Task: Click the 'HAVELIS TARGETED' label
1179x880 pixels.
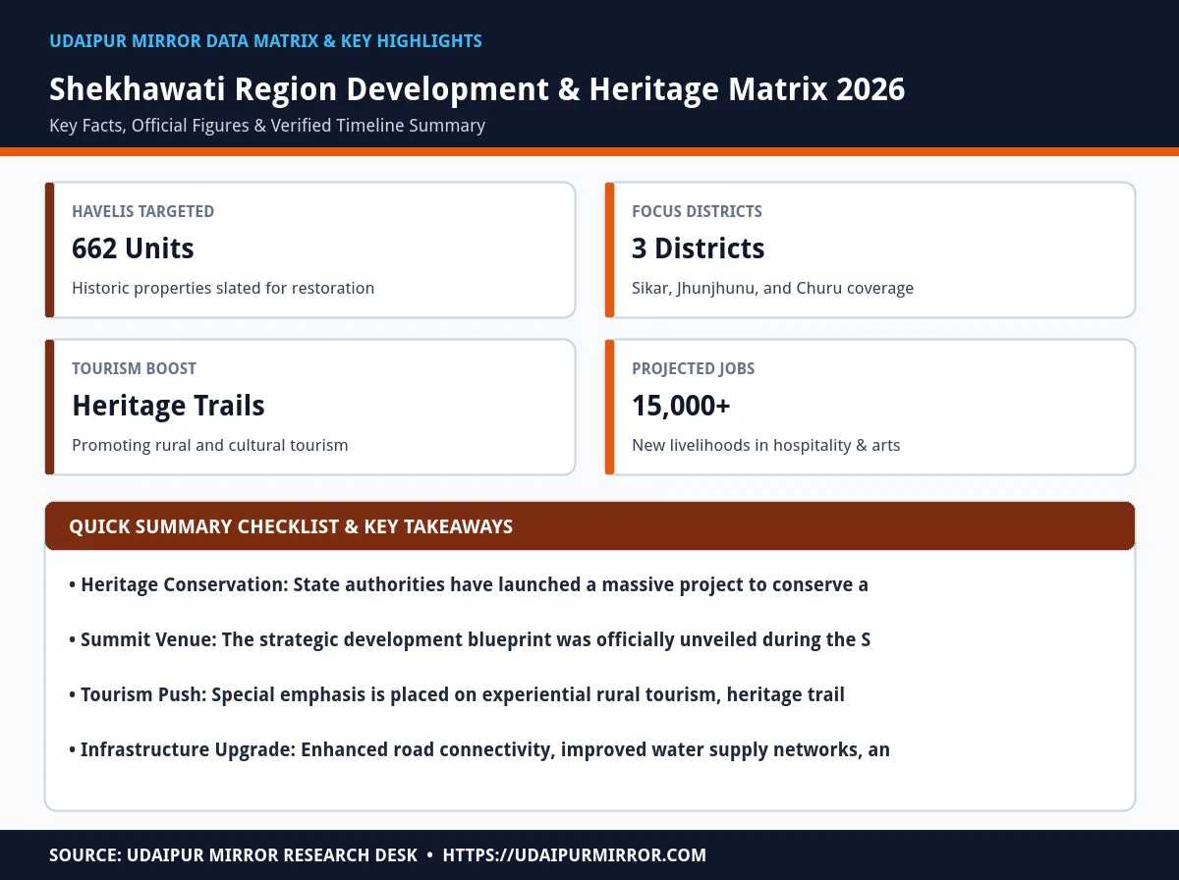Action: point(142,211)
